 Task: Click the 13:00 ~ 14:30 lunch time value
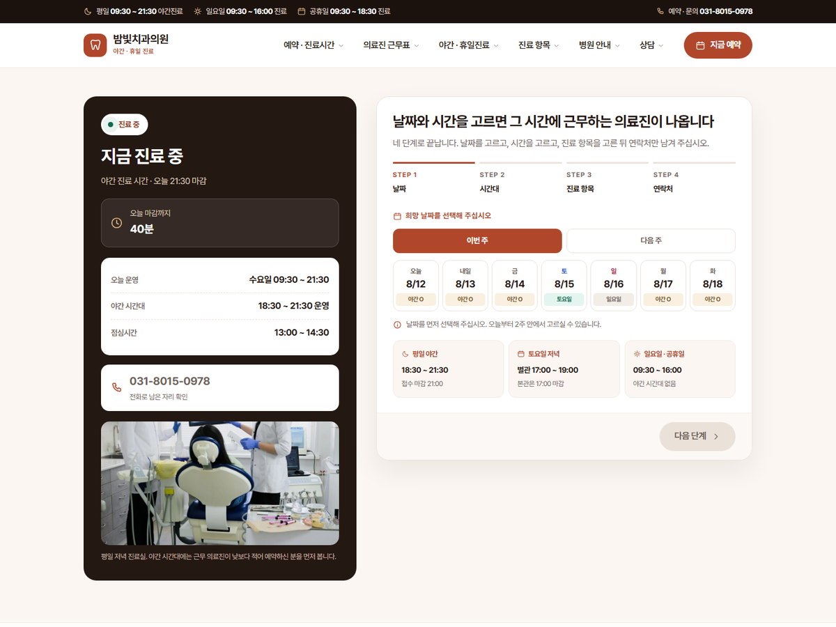(302, 333)
